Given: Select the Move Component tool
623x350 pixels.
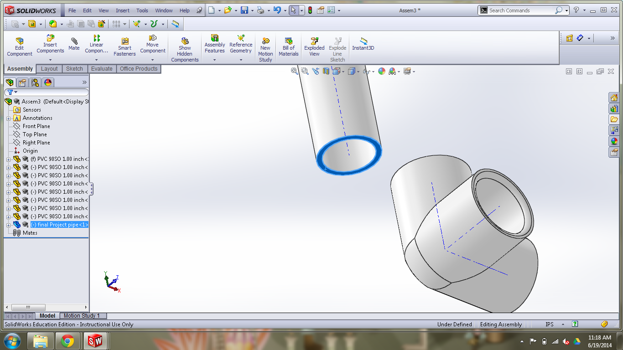Looking at the screenshot, I should (x=152, y=45).
